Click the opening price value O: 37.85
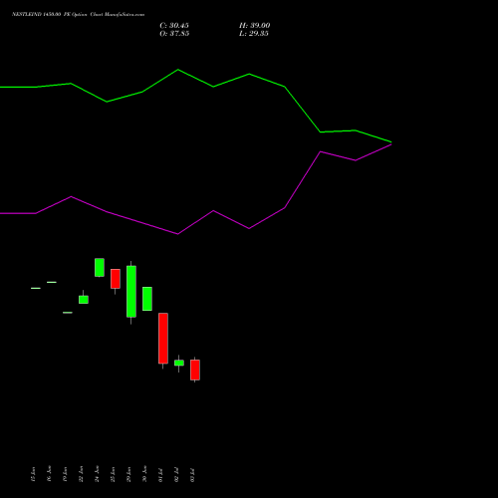This screenshot has height=498, width=498. (x=174, y=34)
